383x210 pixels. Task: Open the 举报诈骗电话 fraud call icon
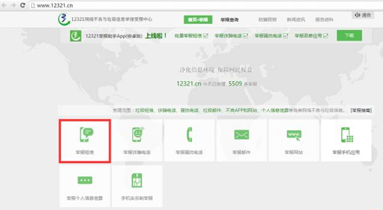pyautogui.click(x=138, y=134)
